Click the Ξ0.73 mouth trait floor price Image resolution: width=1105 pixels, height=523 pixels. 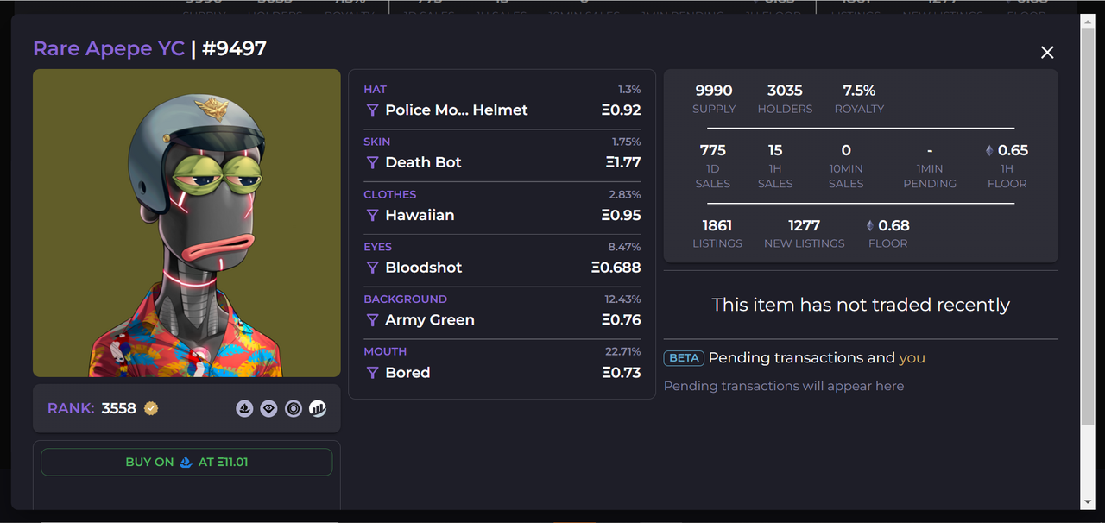(x=621, y=373)
